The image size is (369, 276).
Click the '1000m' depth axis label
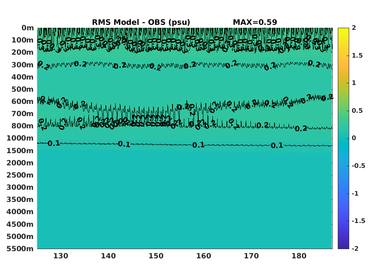click(20, 138)
